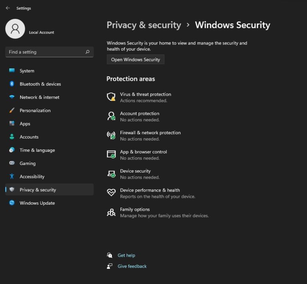Click the Find a setting search box
Screen dimensions: 307x284
click(x=49, y=52)
